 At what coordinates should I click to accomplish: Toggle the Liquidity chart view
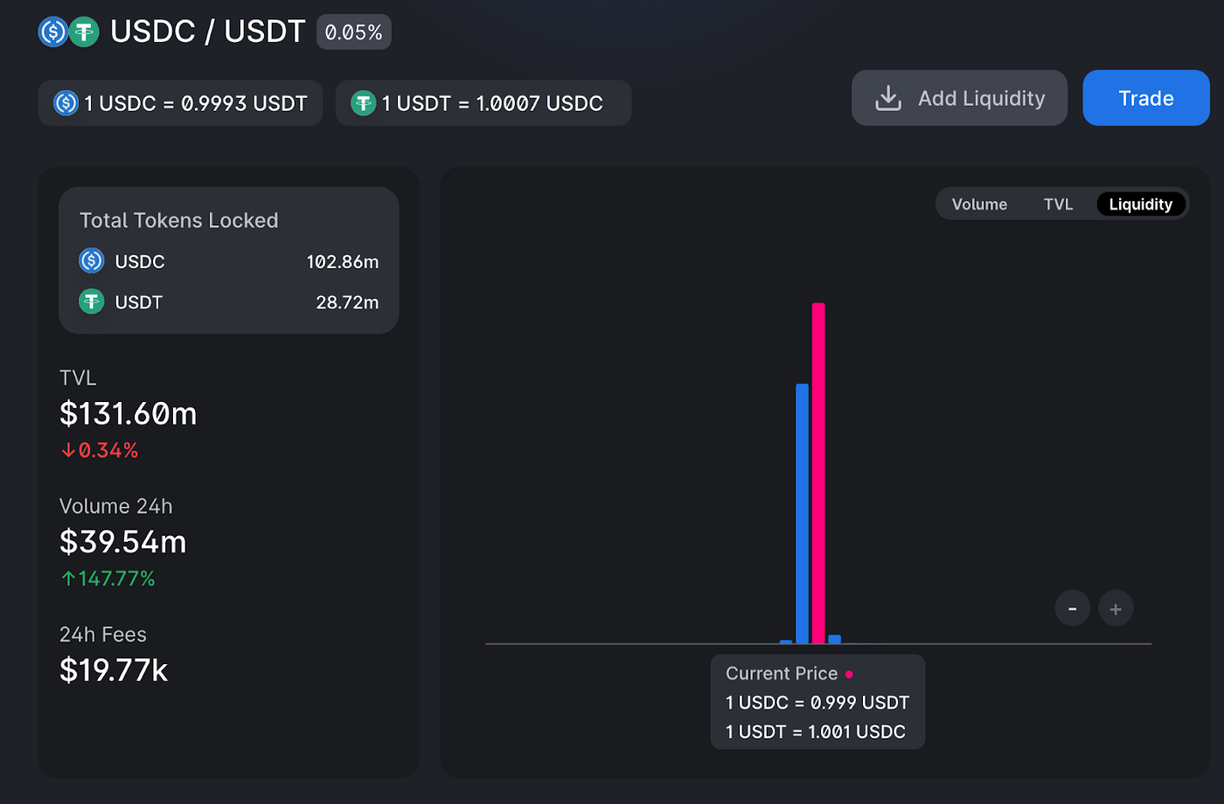pos(1141,204)
